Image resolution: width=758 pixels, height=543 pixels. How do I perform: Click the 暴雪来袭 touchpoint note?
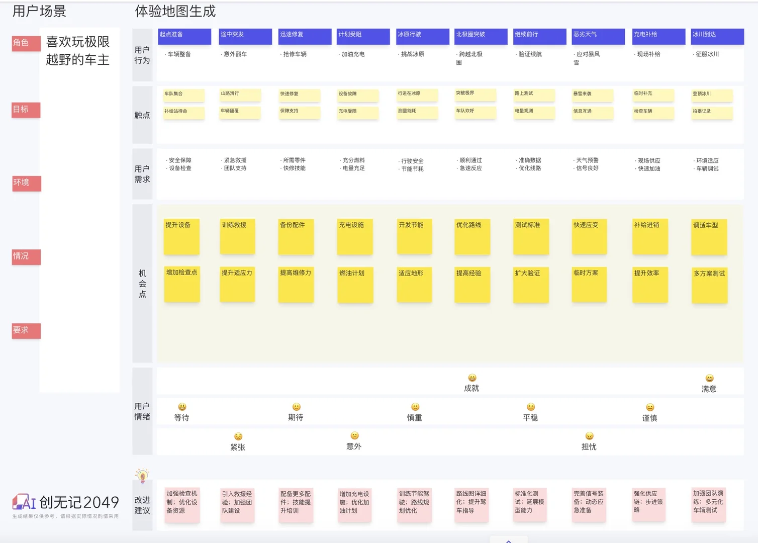(x=593, y=95)
